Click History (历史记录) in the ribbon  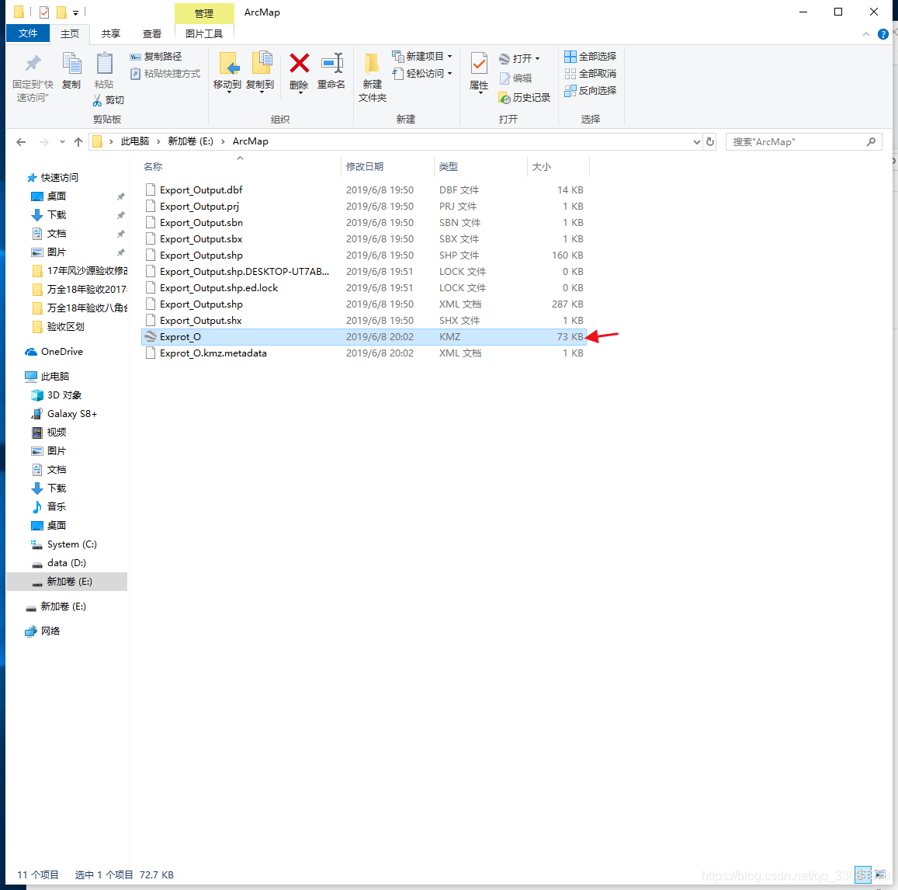(524, 98)
